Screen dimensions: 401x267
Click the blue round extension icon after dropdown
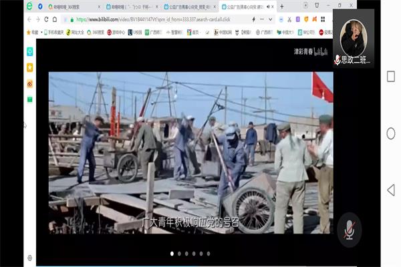tap(281, 19)
